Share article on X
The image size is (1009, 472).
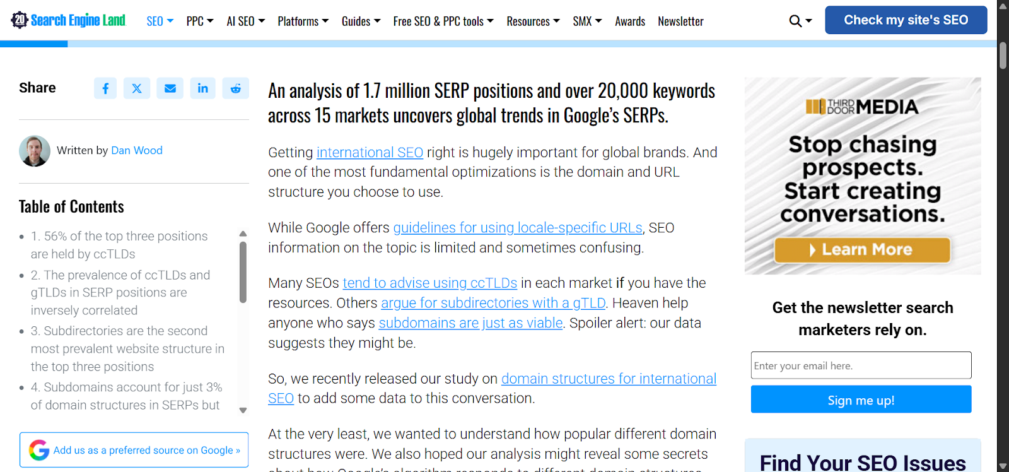(x=137, y=88)
